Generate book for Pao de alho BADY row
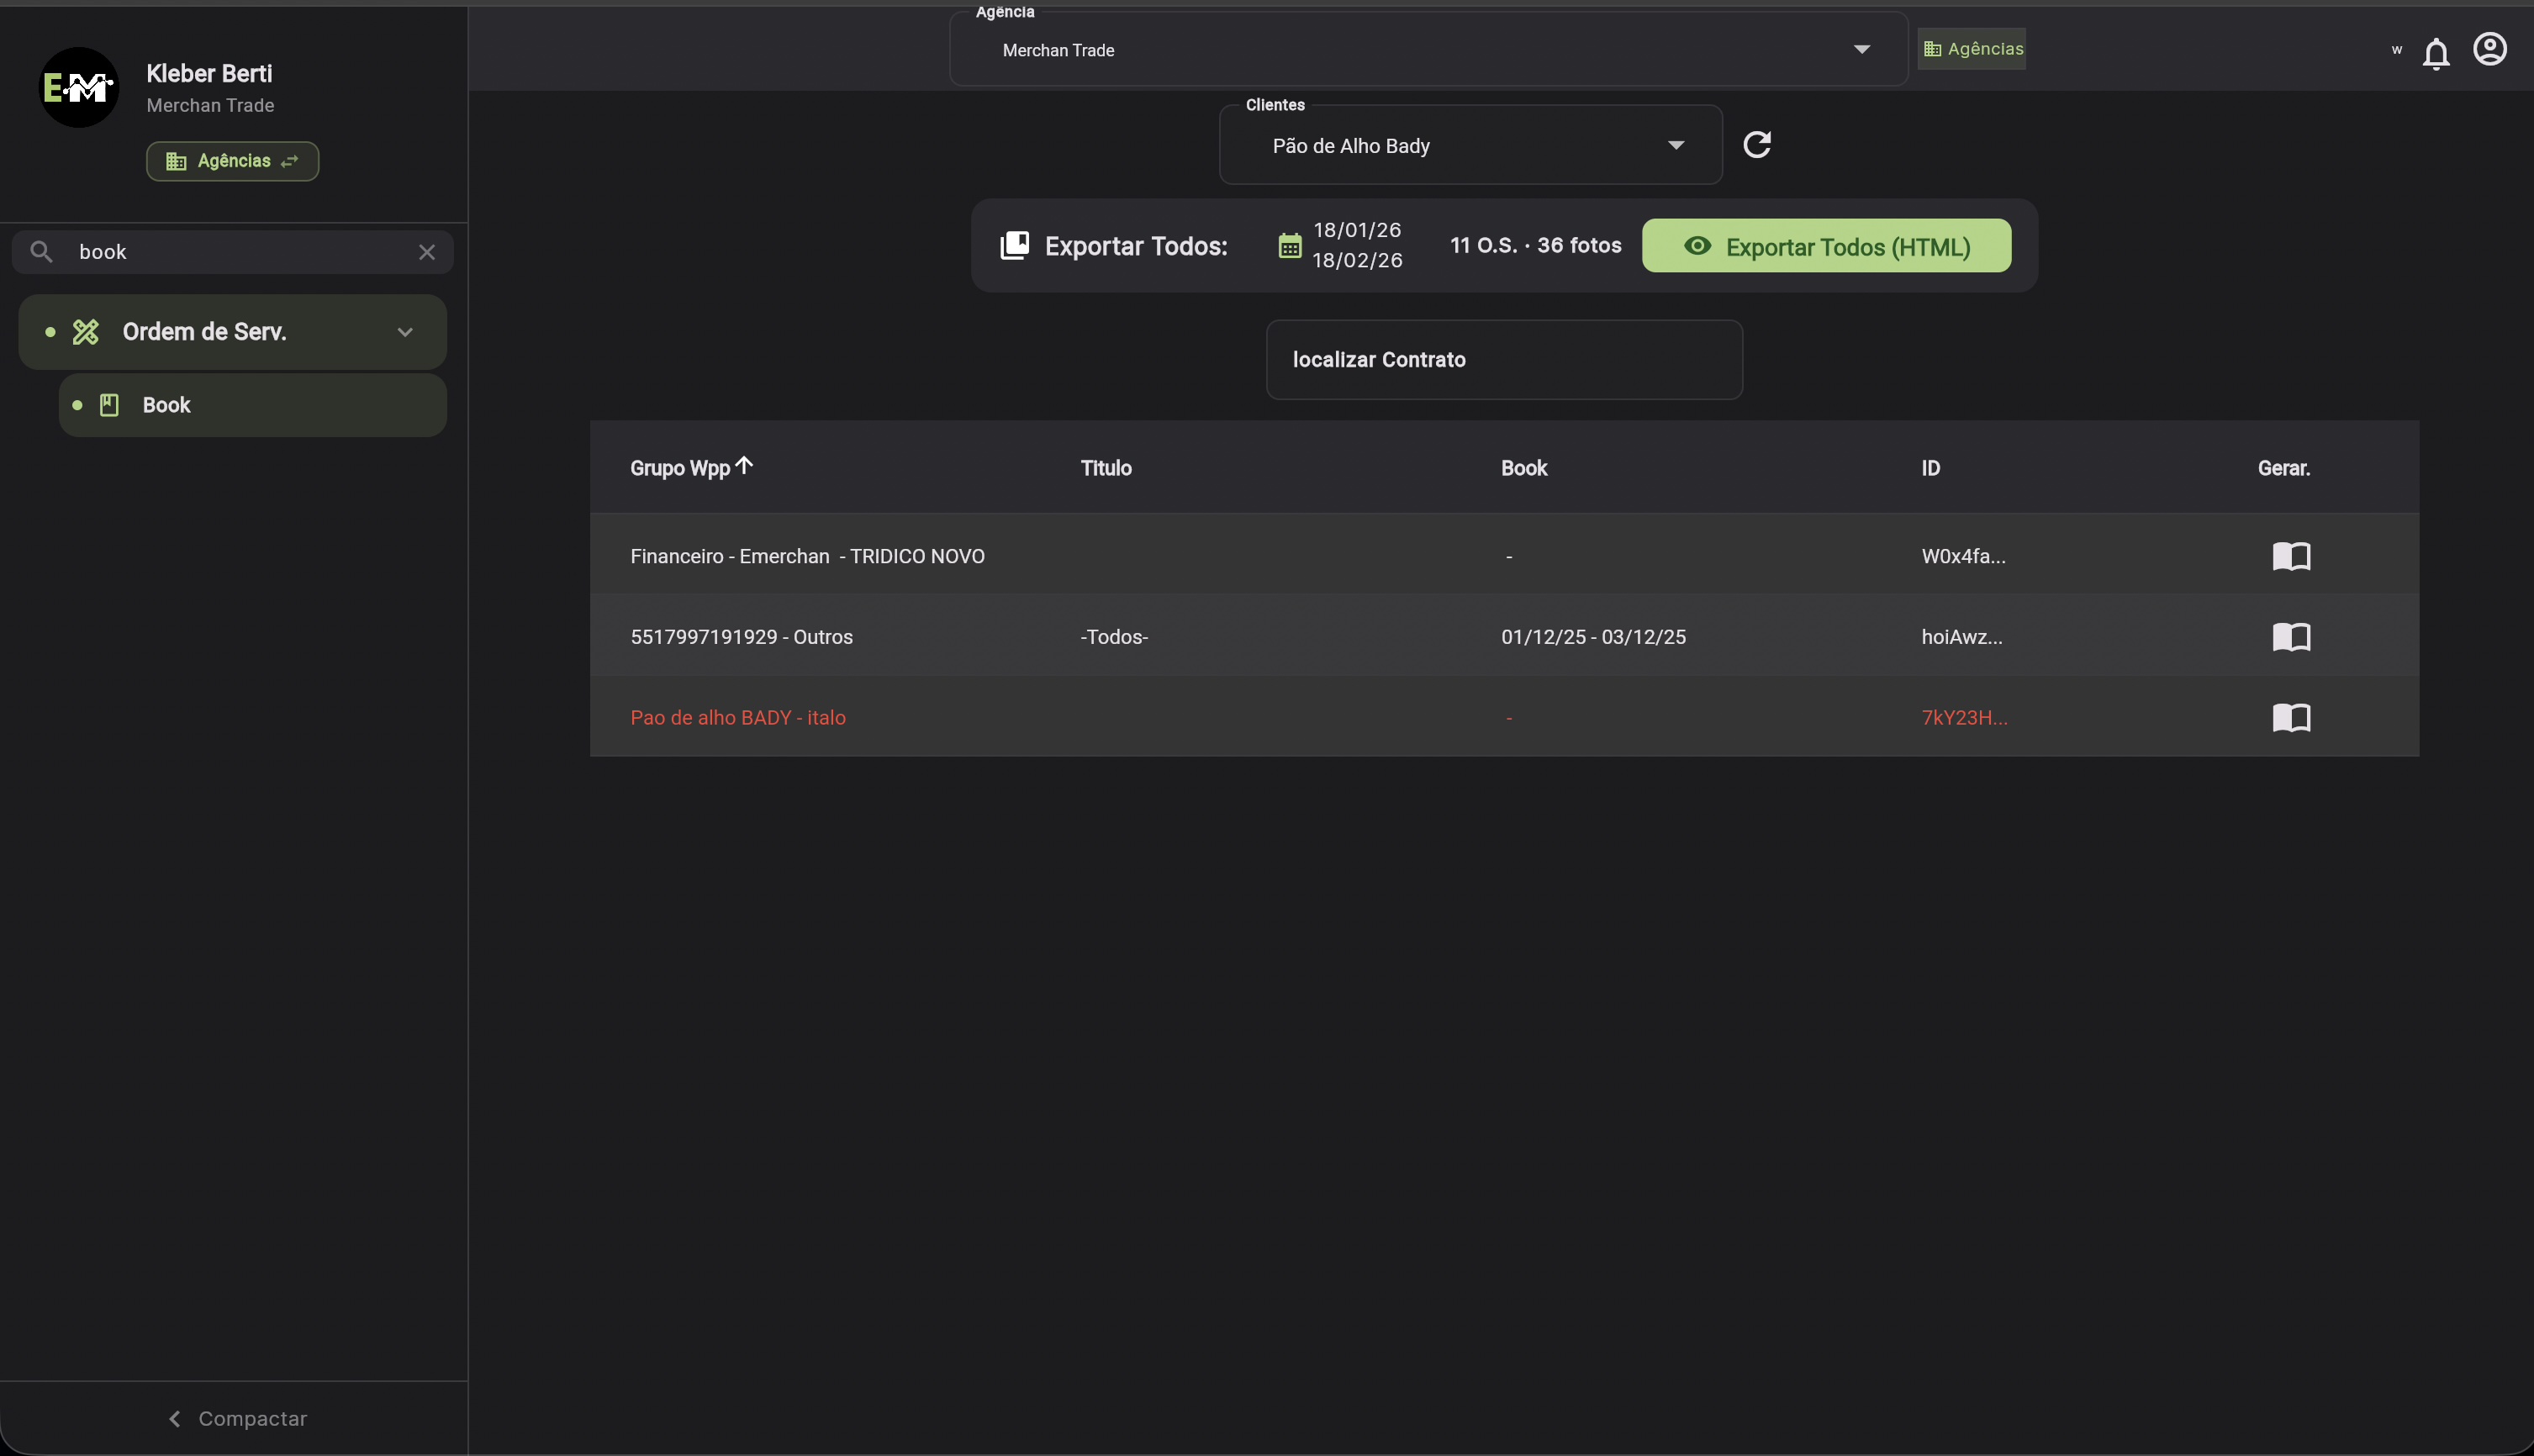The image size is (2534, 1456). (x=2291, y=718)
